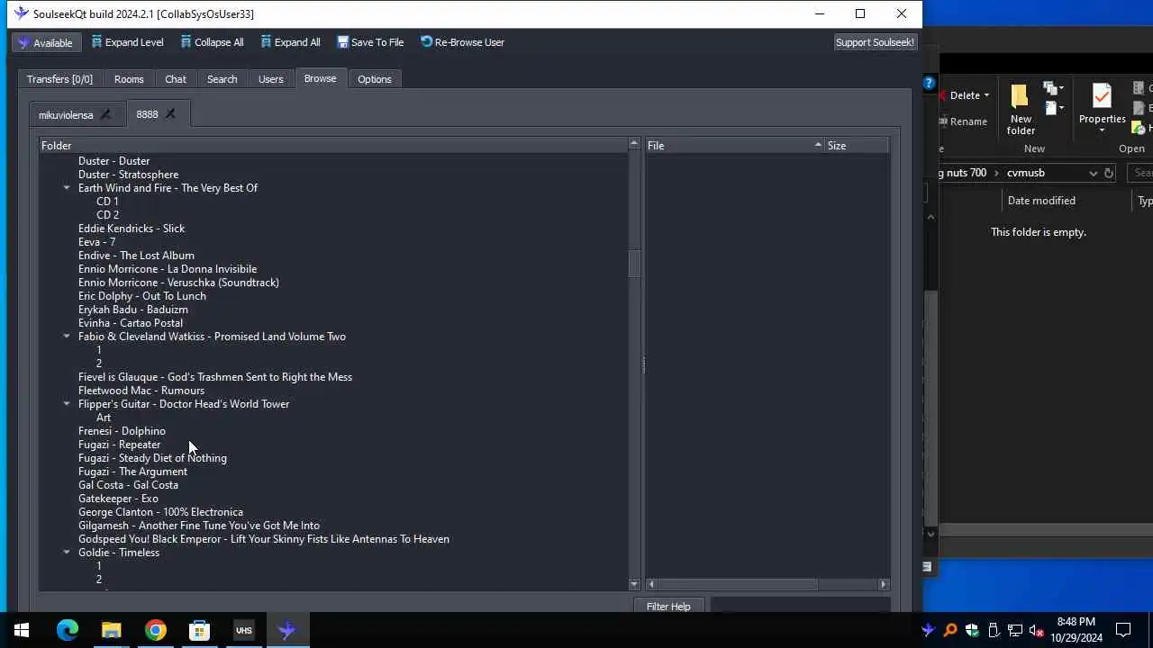
Task: Close the mikuviolensa browse tab
Action: point(105,114)
